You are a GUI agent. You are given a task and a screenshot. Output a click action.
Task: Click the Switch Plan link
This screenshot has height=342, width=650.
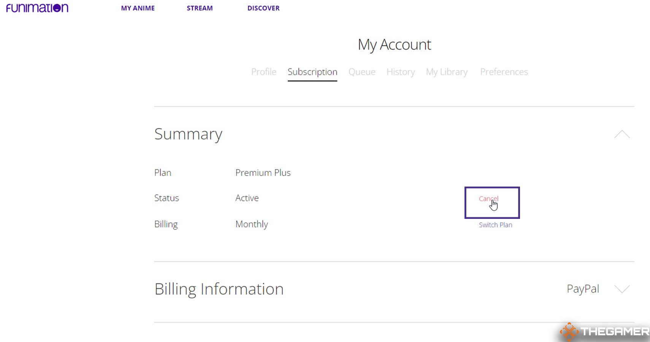pyautogui.click(x=495, y=225)
